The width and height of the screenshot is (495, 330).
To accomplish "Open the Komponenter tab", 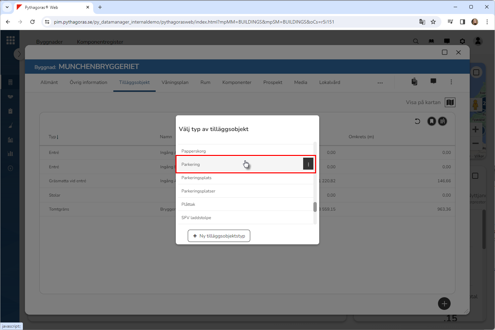I will [237, 82].
